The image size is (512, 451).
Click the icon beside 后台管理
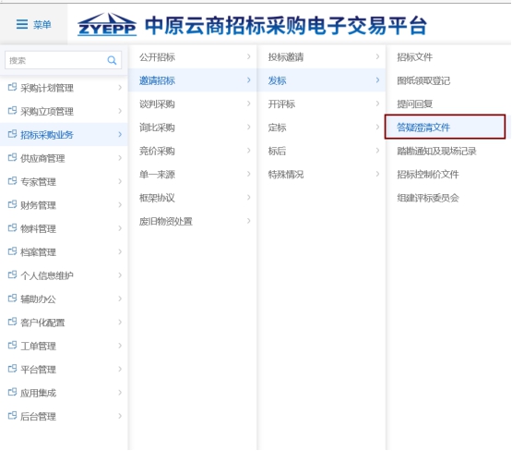[x=12, y=415]
